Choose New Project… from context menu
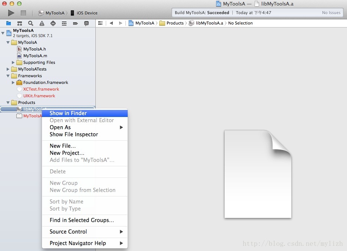 pyautogui.click(x=85, y=153)
